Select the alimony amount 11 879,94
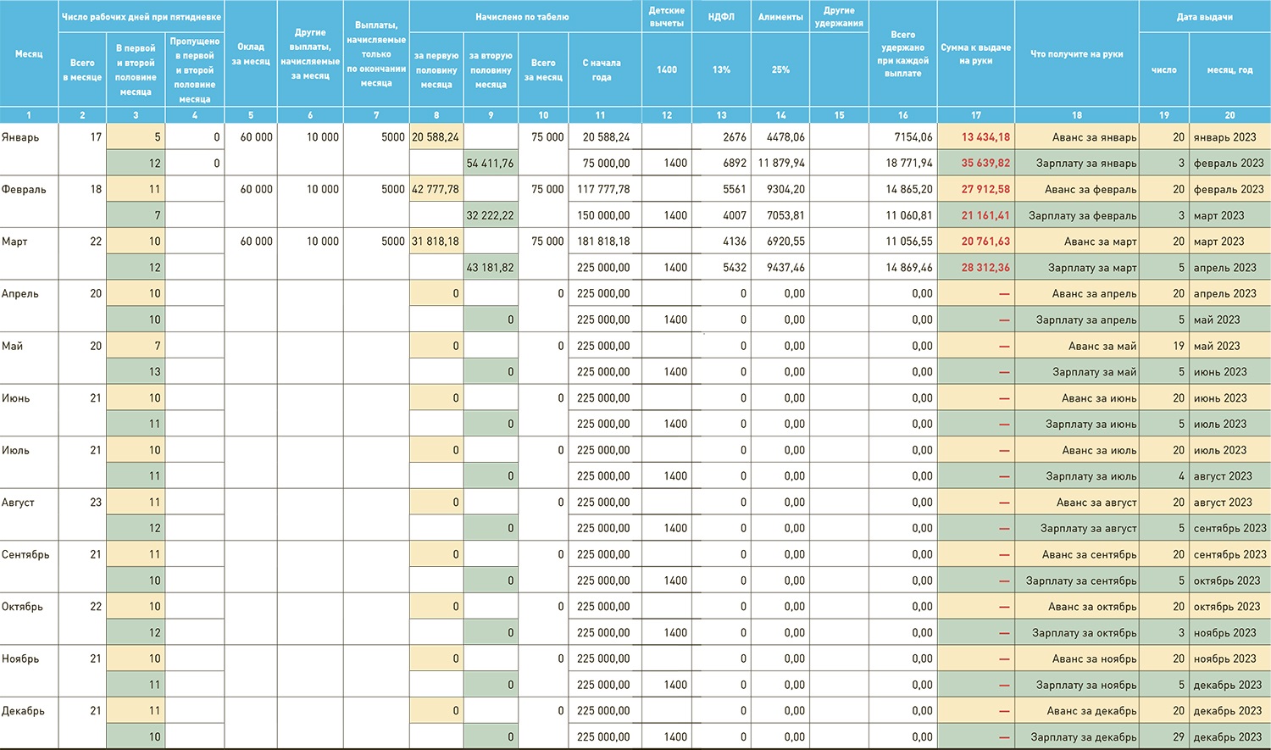The width and height of the screenshot is (1271, 750). [x=780, y=164]
